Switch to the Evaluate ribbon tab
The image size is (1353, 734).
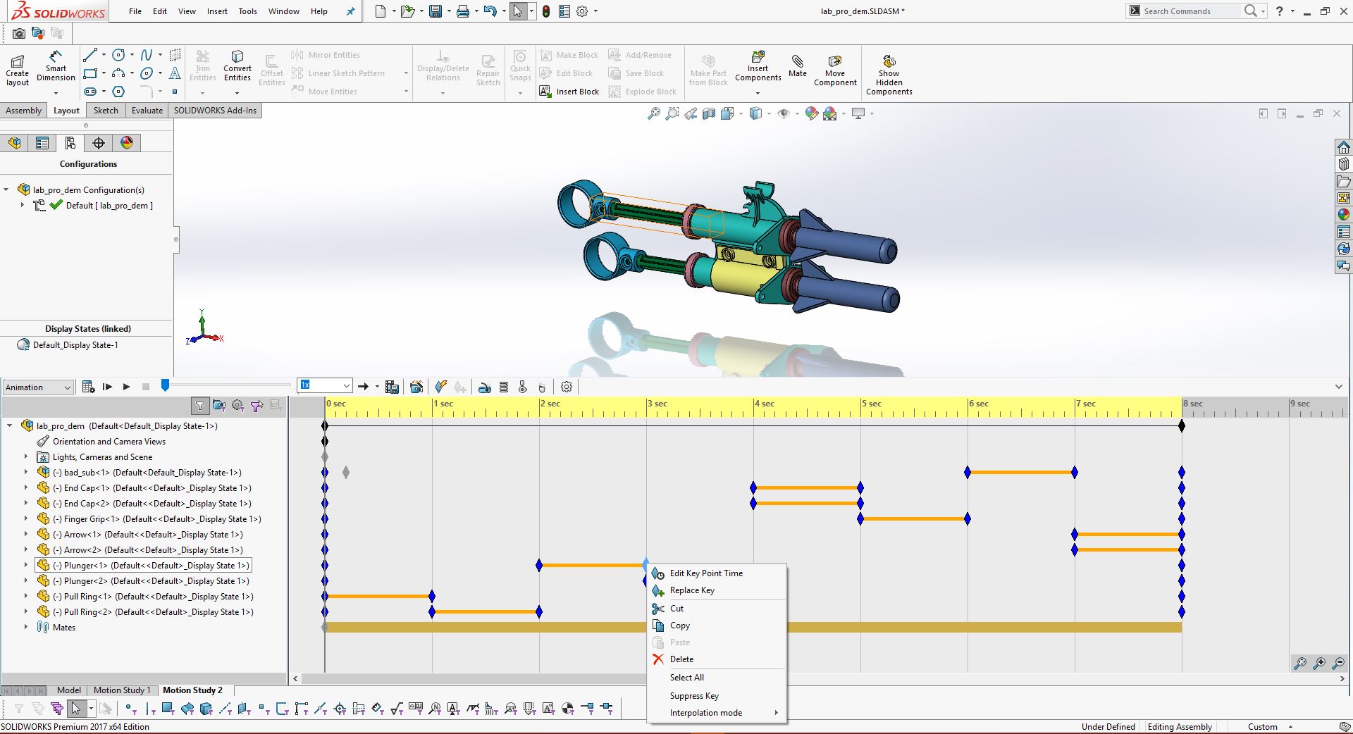click(147, 111)
